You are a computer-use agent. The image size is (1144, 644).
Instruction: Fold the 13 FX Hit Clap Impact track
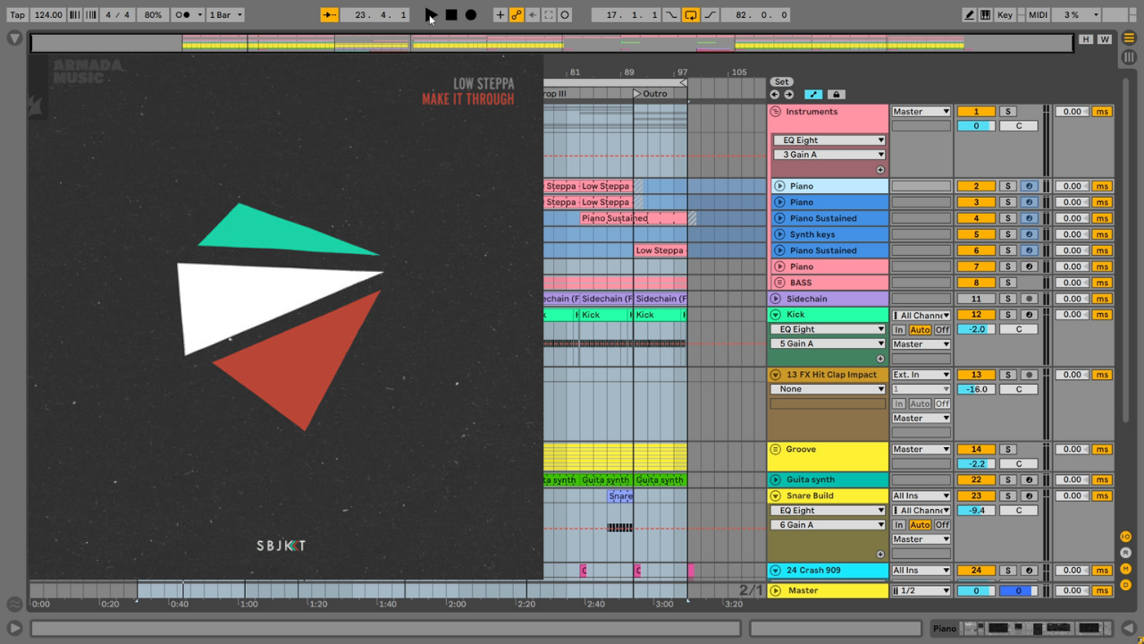776,375
